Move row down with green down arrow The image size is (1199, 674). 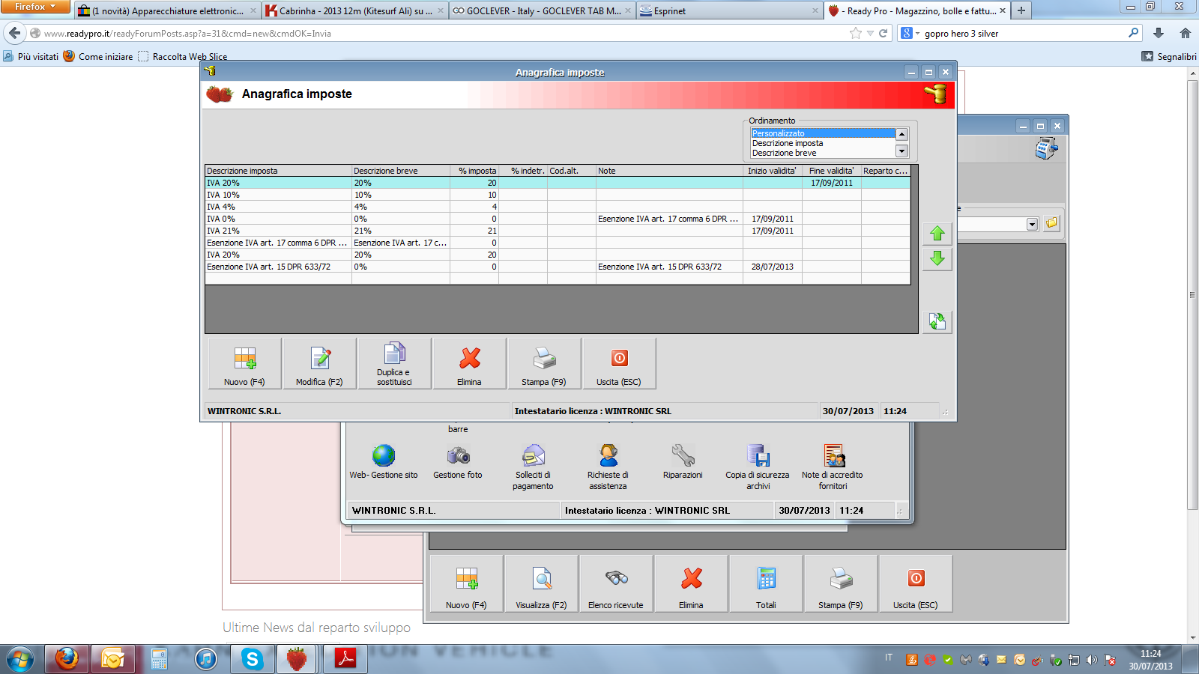937,259
